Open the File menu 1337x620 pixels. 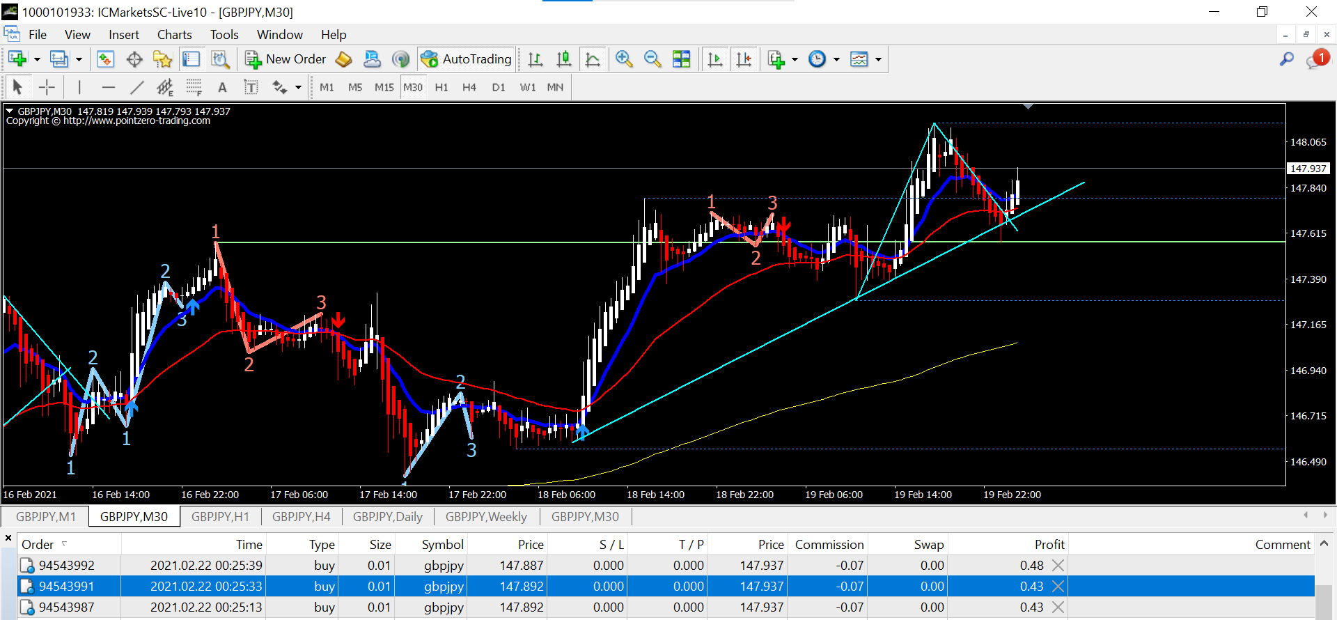click(38, 35)
